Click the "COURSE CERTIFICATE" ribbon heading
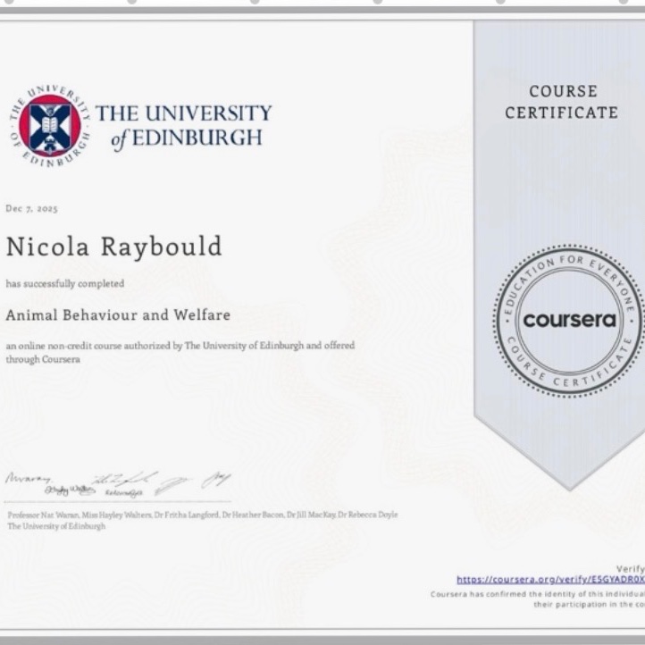Viewport: 645px width, 645px height. [561, 102]
